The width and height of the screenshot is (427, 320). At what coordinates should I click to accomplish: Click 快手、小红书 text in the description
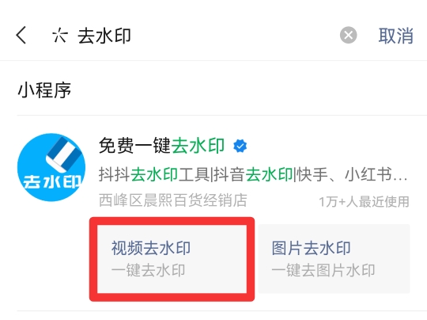tap(345, 174)
